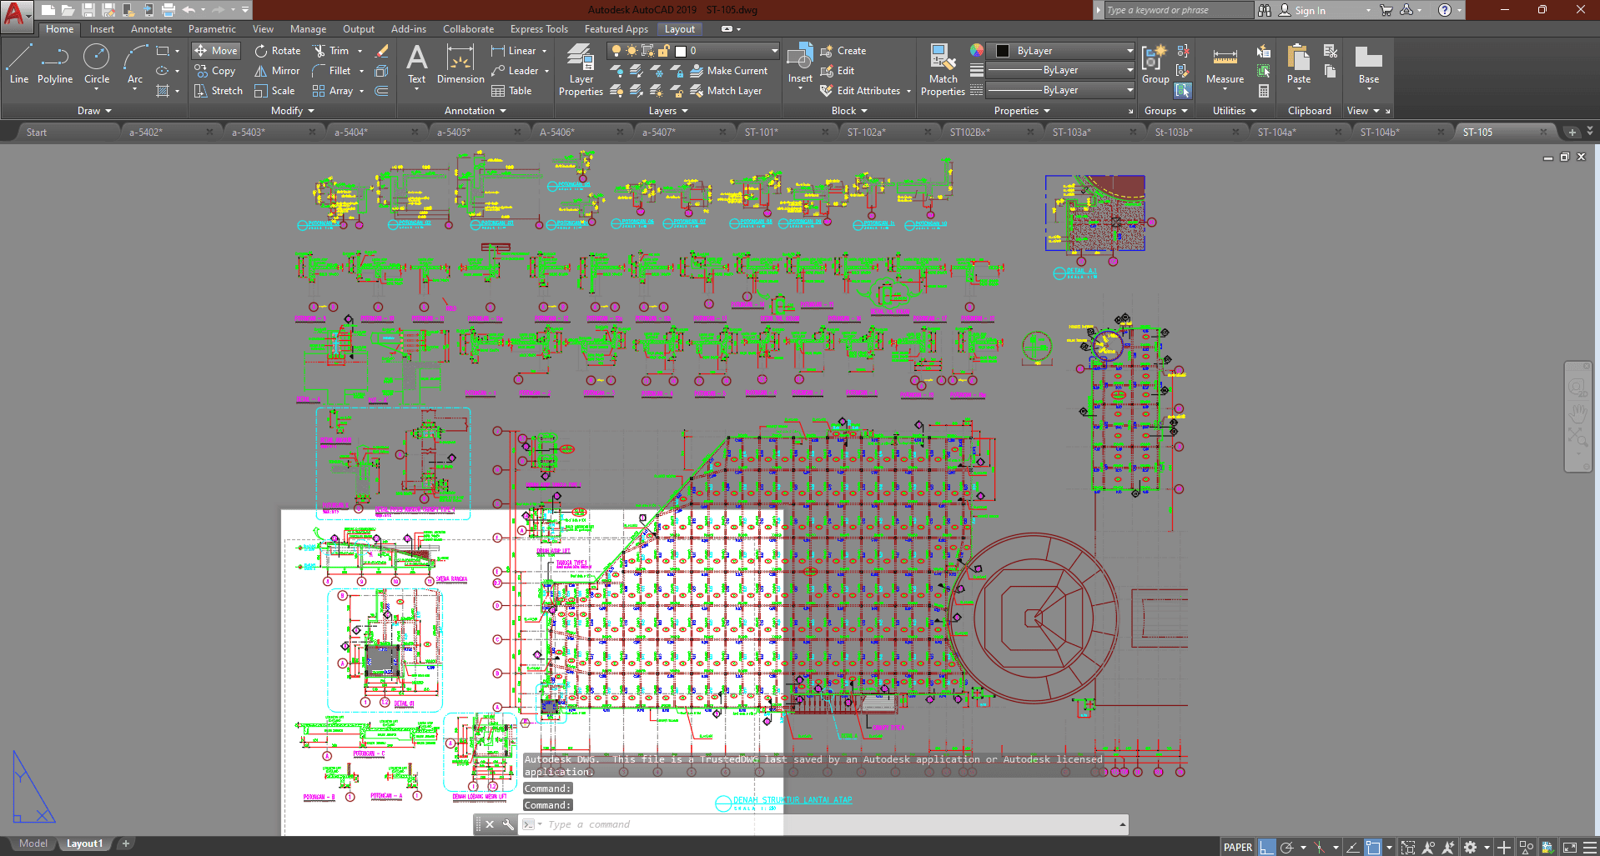1600x856 pixels.
Task: Expand the Modify panel options
Action: tap(293, 111)
